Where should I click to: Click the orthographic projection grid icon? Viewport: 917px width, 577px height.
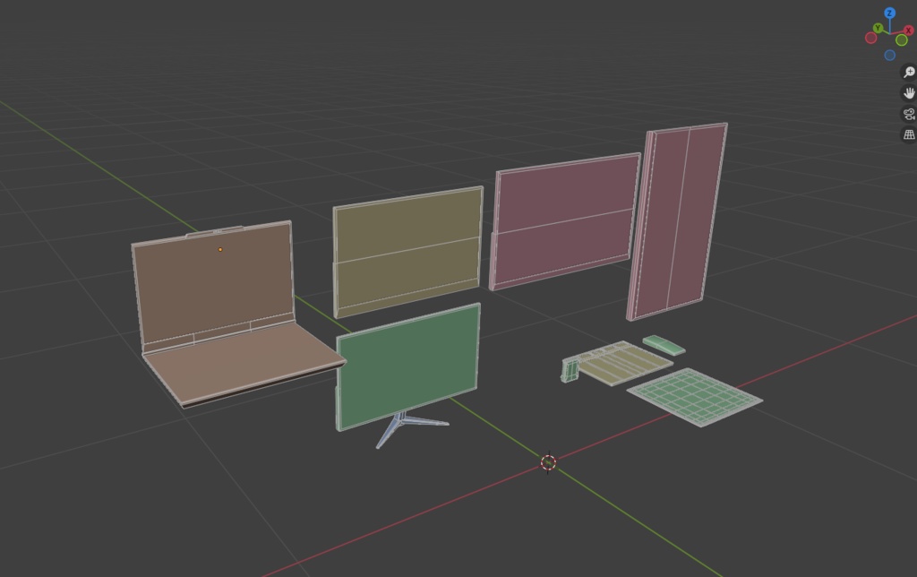909,133
